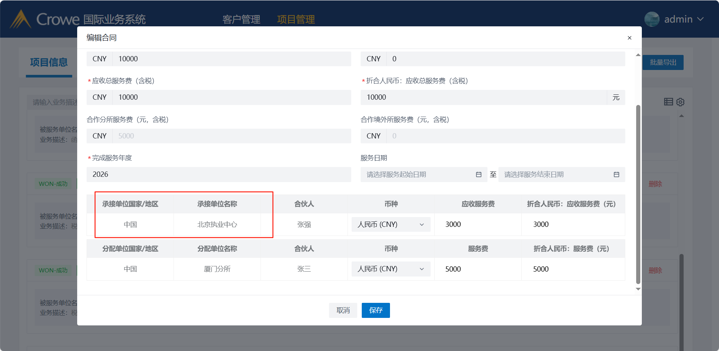719x351 pixels.
Task: Click the dialog vertical scrollbar thumb
Action: pyautogui.click(x=638, y=194)
